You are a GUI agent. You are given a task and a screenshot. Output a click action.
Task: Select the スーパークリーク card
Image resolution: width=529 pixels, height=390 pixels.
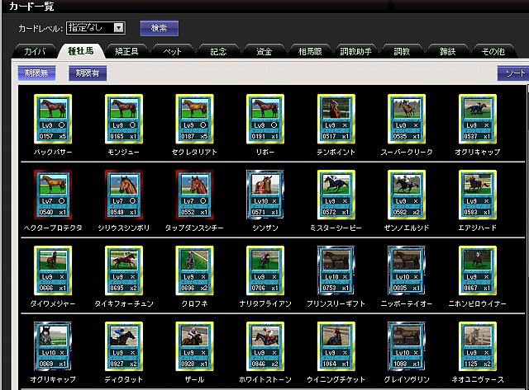click(x=407, y=119)
